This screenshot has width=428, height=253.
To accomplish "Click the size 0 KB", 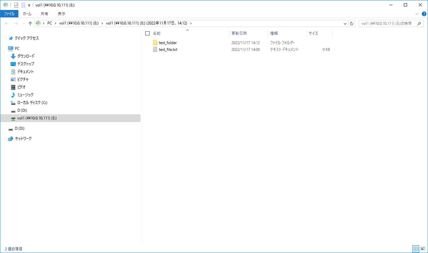I will point(326,50).
